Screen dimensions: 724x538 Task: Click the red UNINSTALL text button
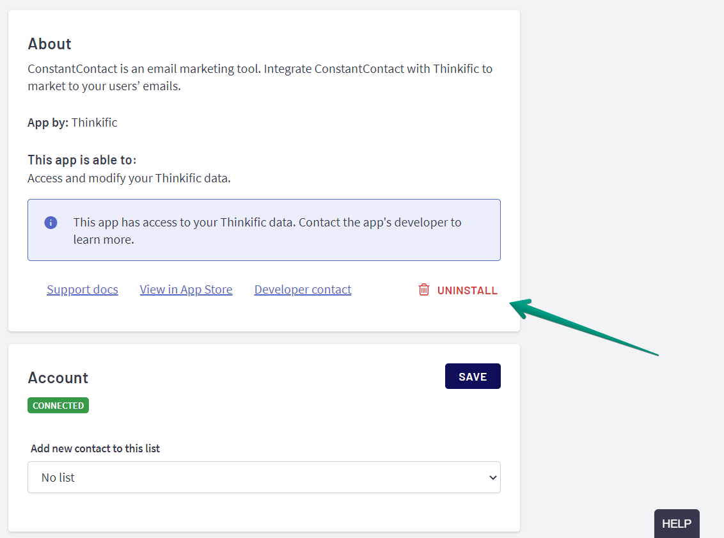[x=468, y=290]
